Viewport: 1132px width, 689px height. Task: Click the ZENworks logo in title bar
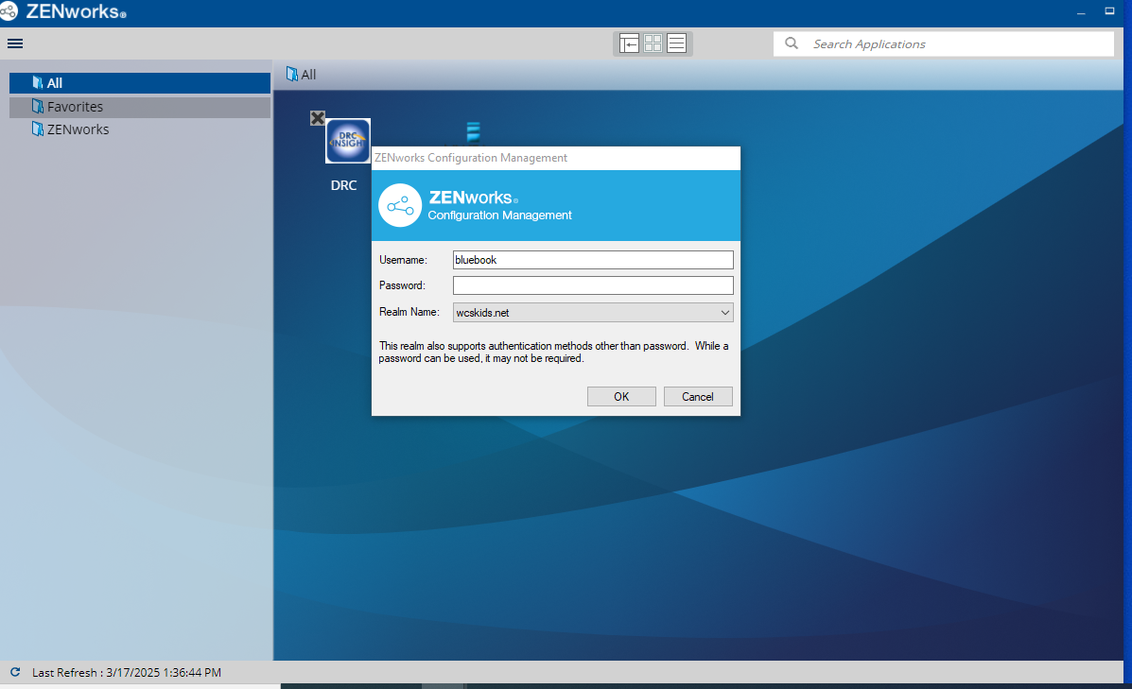coord(9,11)
